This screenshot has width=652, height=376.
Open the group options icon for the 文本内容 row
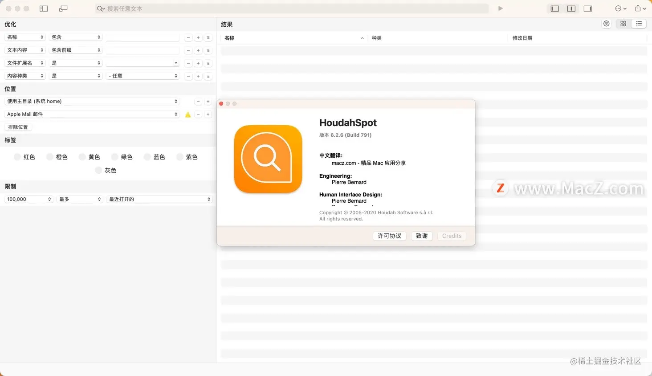pos(208,50)
